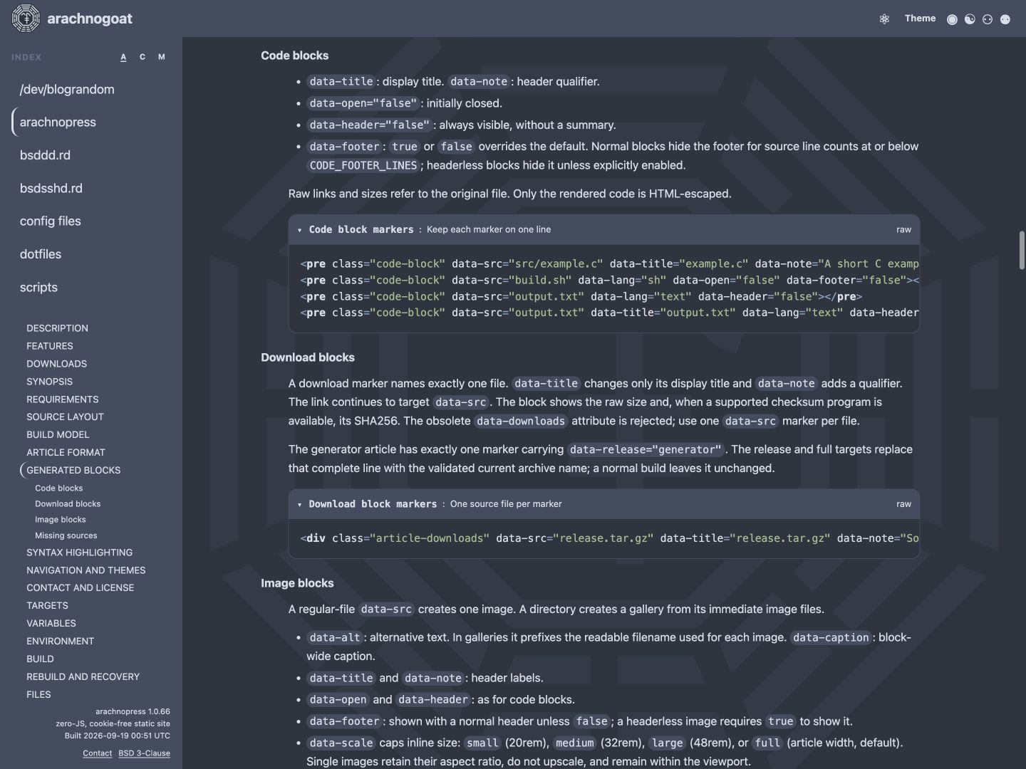
Task: Open the arachnogoat site title link
Action: [90, 19]
